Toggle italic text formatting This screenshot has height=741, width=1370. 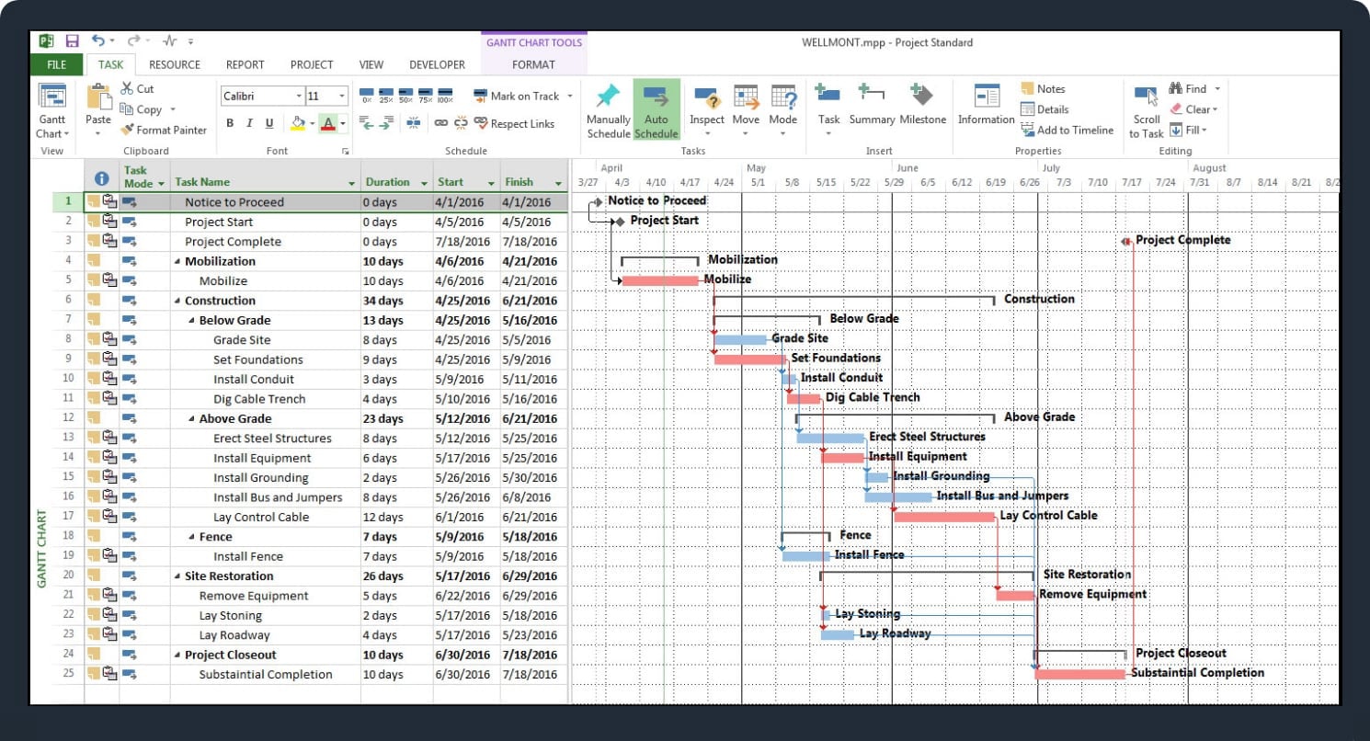(x=249, y=123)
